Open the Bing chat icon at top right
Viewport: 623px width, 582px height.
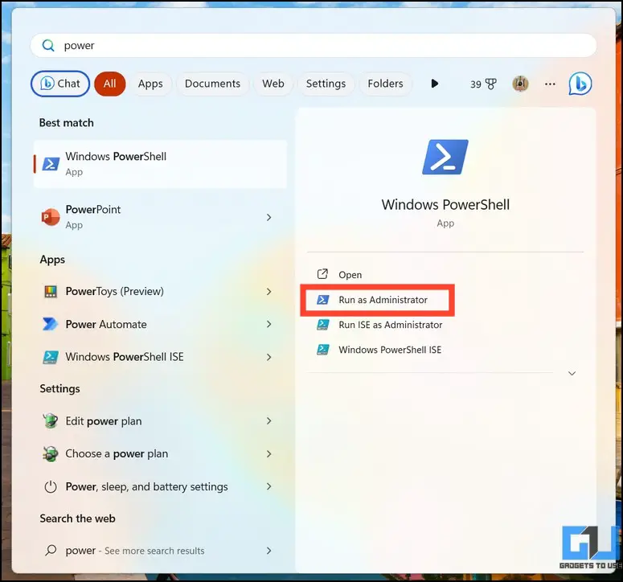point(580,84)
